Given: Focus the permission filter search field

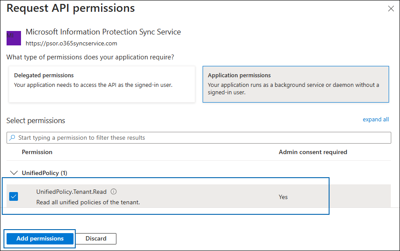Looking at the screenshot, I should [201, 138].
